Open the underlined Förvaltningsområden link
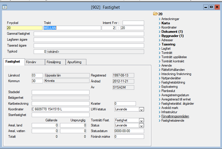 [175, 116]
